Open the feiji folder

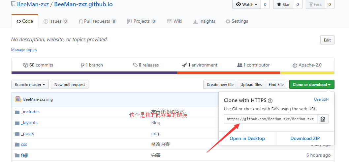(24, 155)
